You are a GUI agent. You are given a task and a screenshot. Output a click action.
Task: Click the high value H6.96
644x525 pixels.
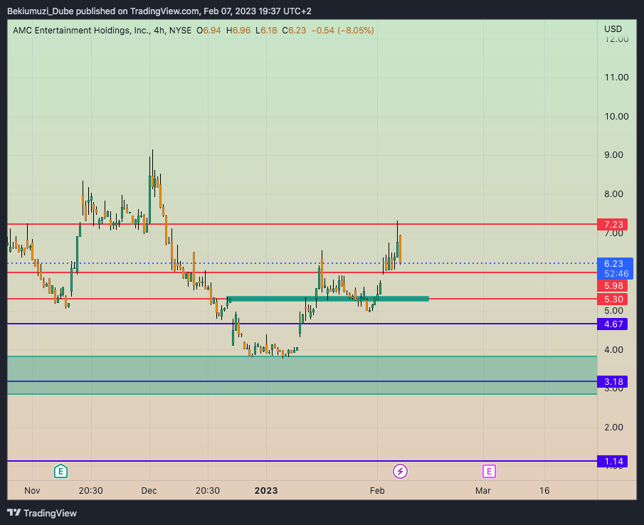(x=238, y=31)
